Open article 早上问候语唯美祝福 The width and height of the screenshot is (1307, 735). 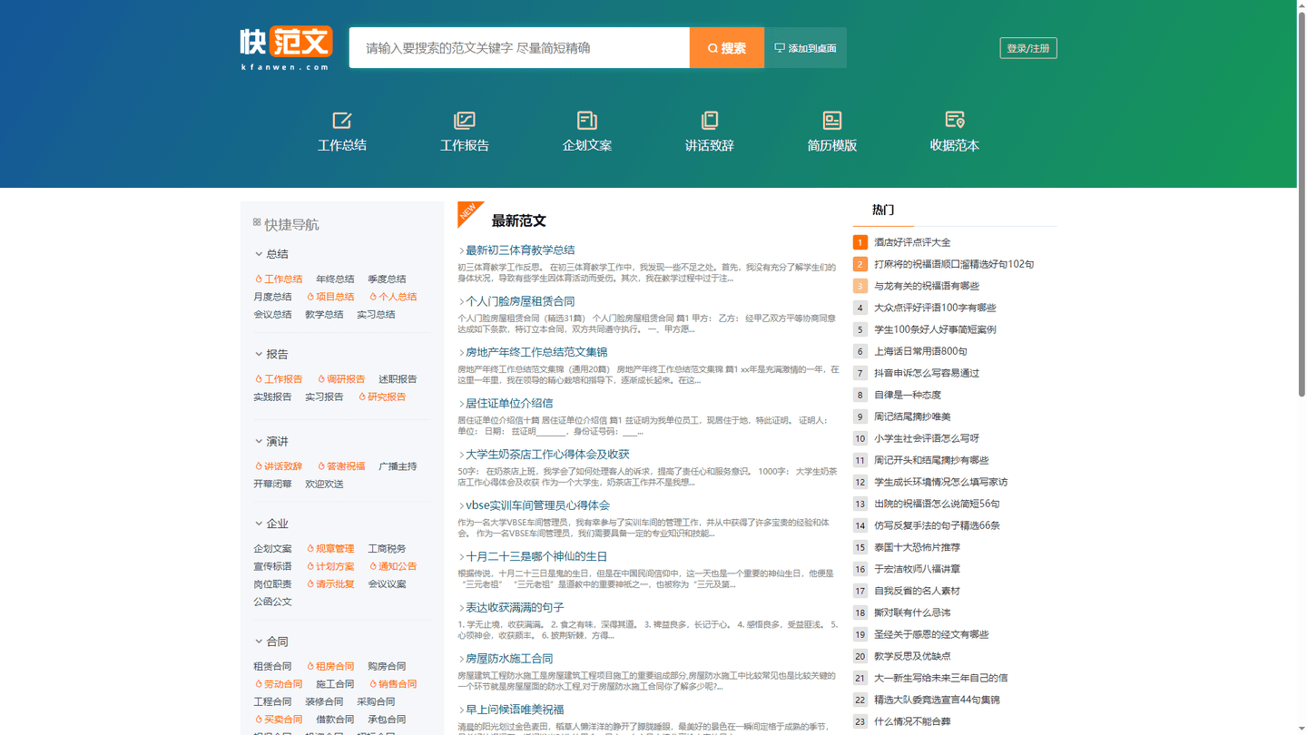click(x=515, y=710)
